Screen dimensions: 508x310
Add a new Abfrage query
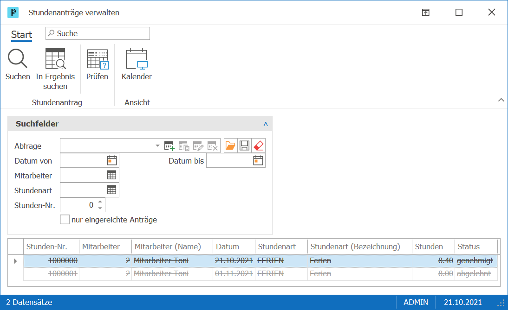[x=169, y=146]
